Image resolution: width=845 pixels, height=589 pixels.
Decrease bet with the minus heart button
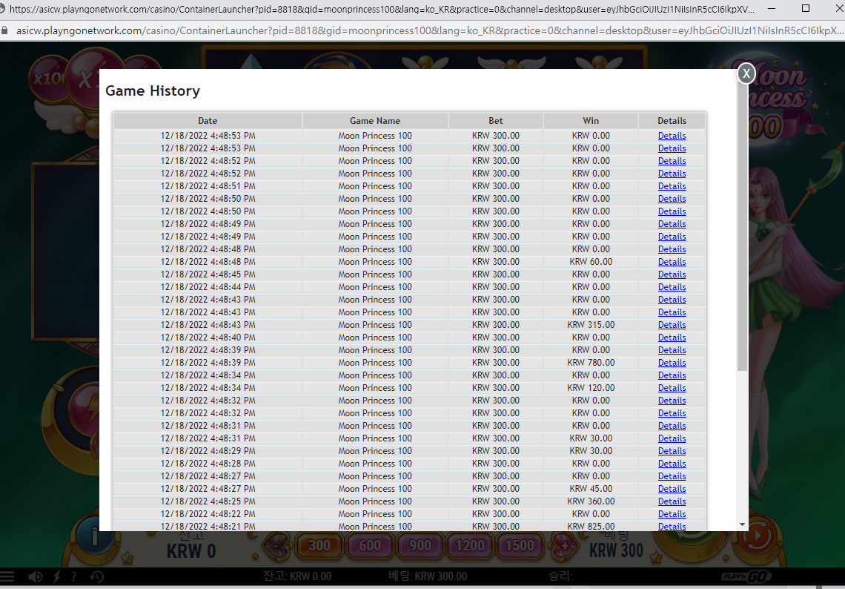[278, 546]
